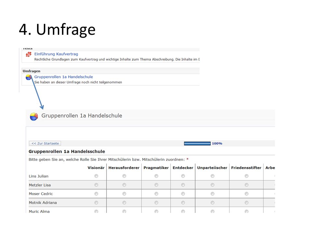Select Herausforderer for Motnik Adriana
Viewport: 312px width, 234px height.
click(x=124, y=203)
